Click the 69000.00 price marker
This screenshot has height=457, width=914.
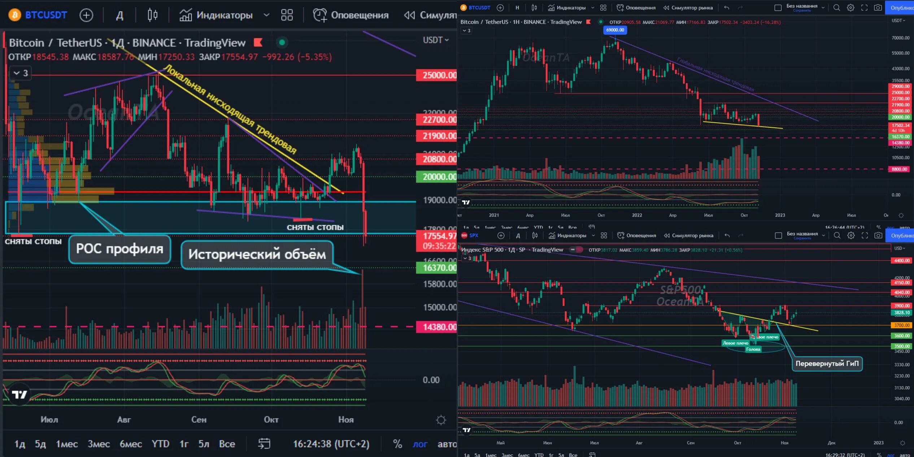(615, 30)
